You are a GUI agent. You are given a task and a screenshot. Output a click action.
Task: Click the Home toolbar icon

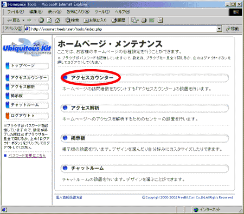click(57, 21)
